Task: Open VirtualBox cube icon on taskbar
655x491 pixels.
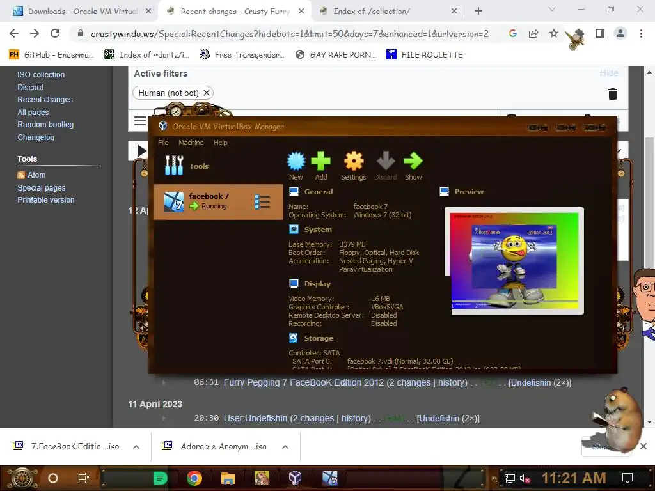Action: tap(296, 478)
